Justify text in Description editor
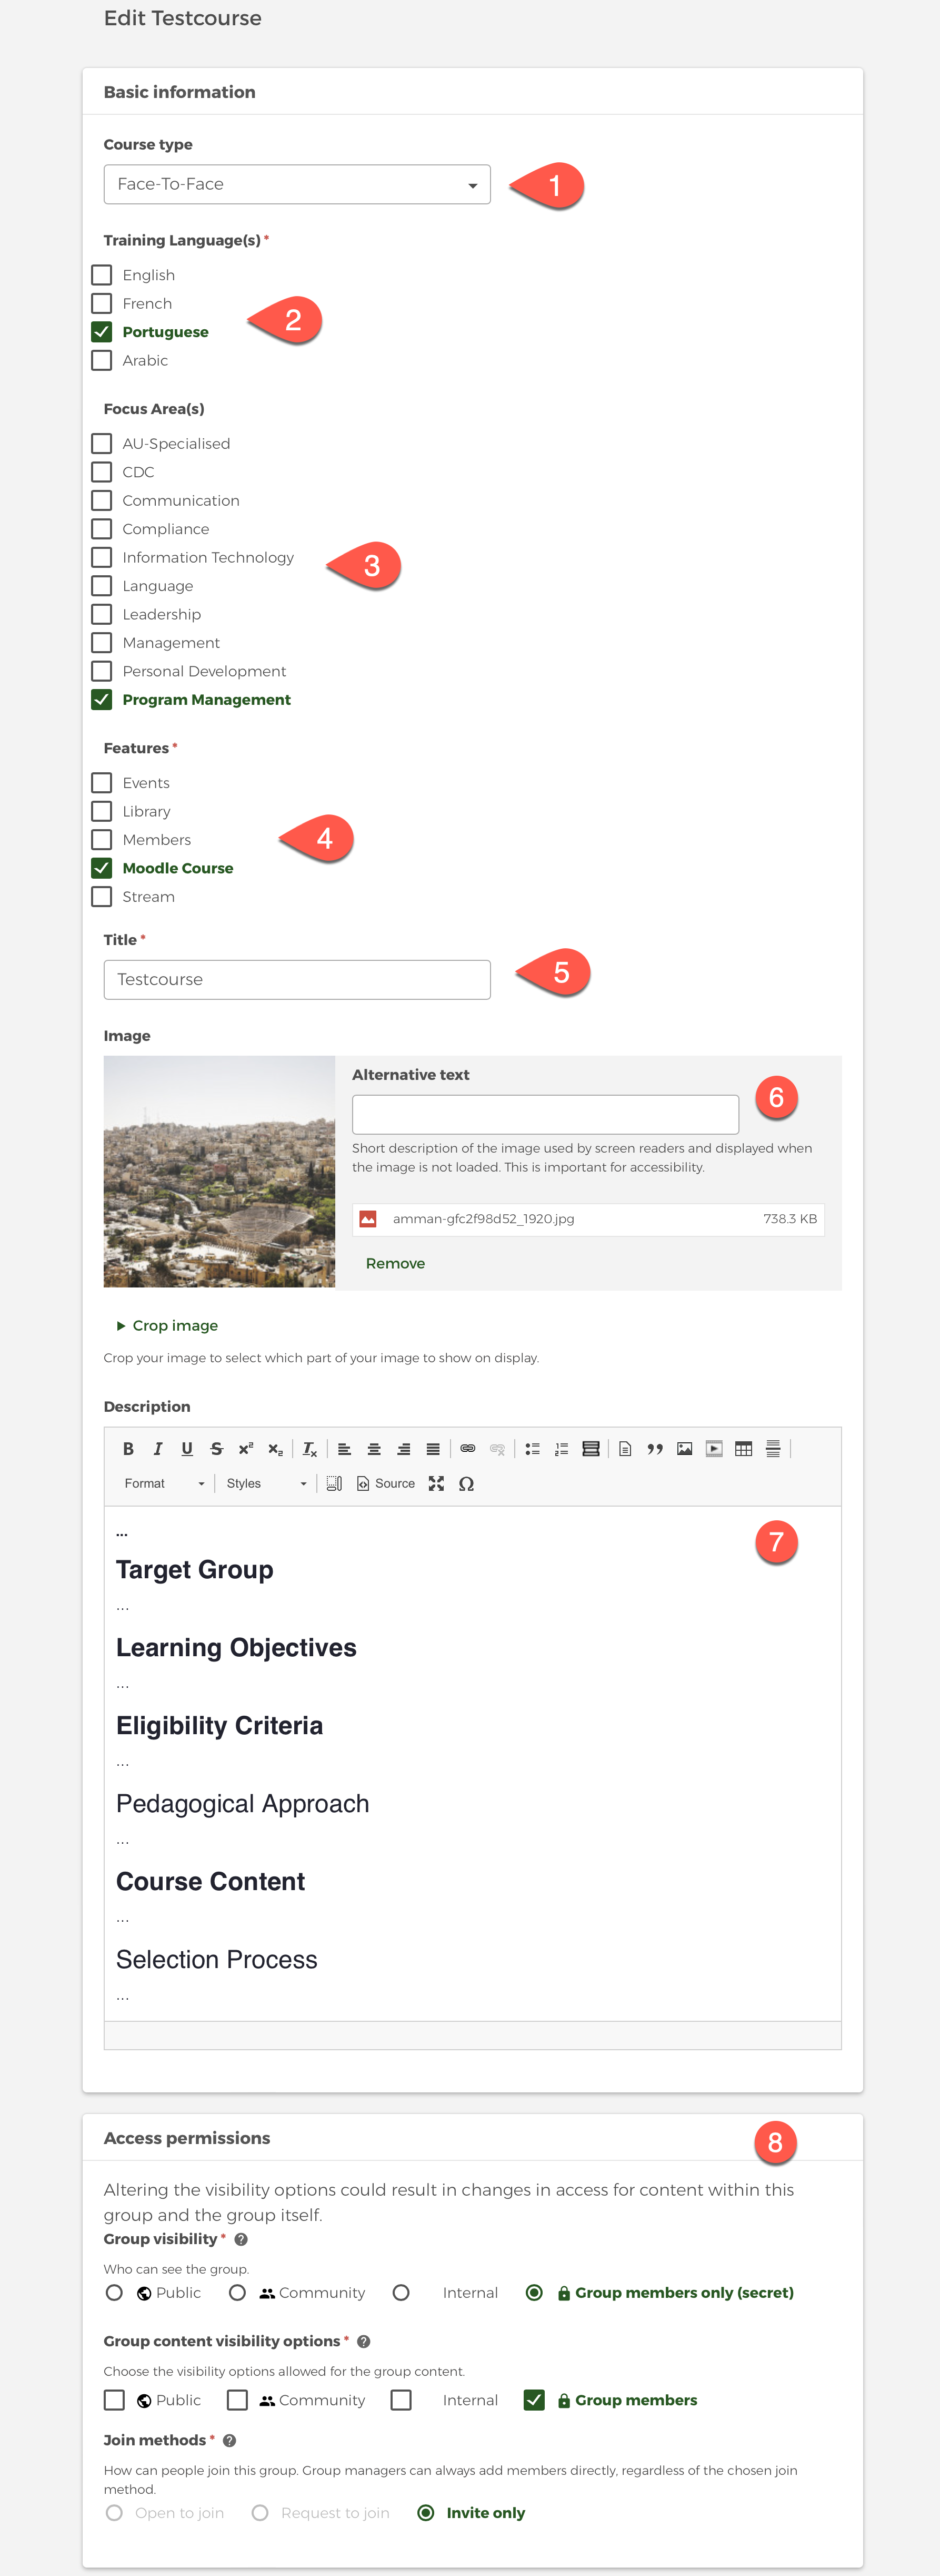This screenshot has height=2576, width=940. [x=434, y=1449]
